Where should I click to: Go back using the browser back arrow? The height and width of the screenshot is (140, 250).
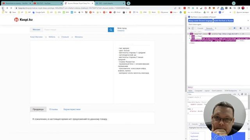pyautogui.click(x=3, y=8)
